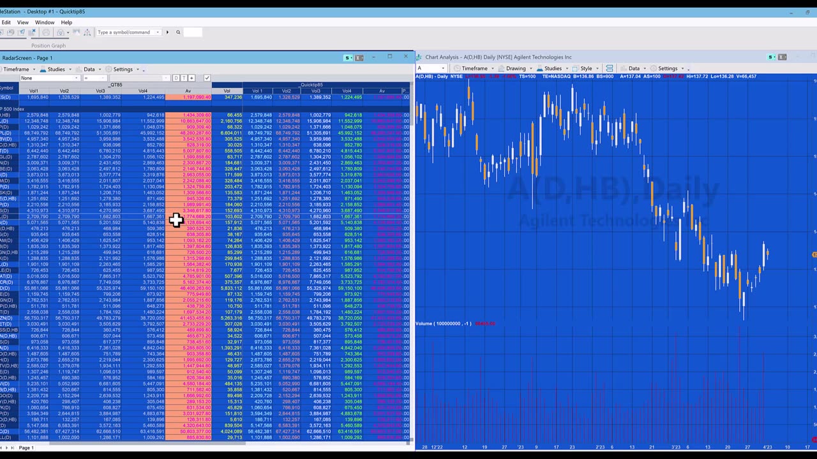Click the Vol4 column header under _QT85

click(143, 91)
